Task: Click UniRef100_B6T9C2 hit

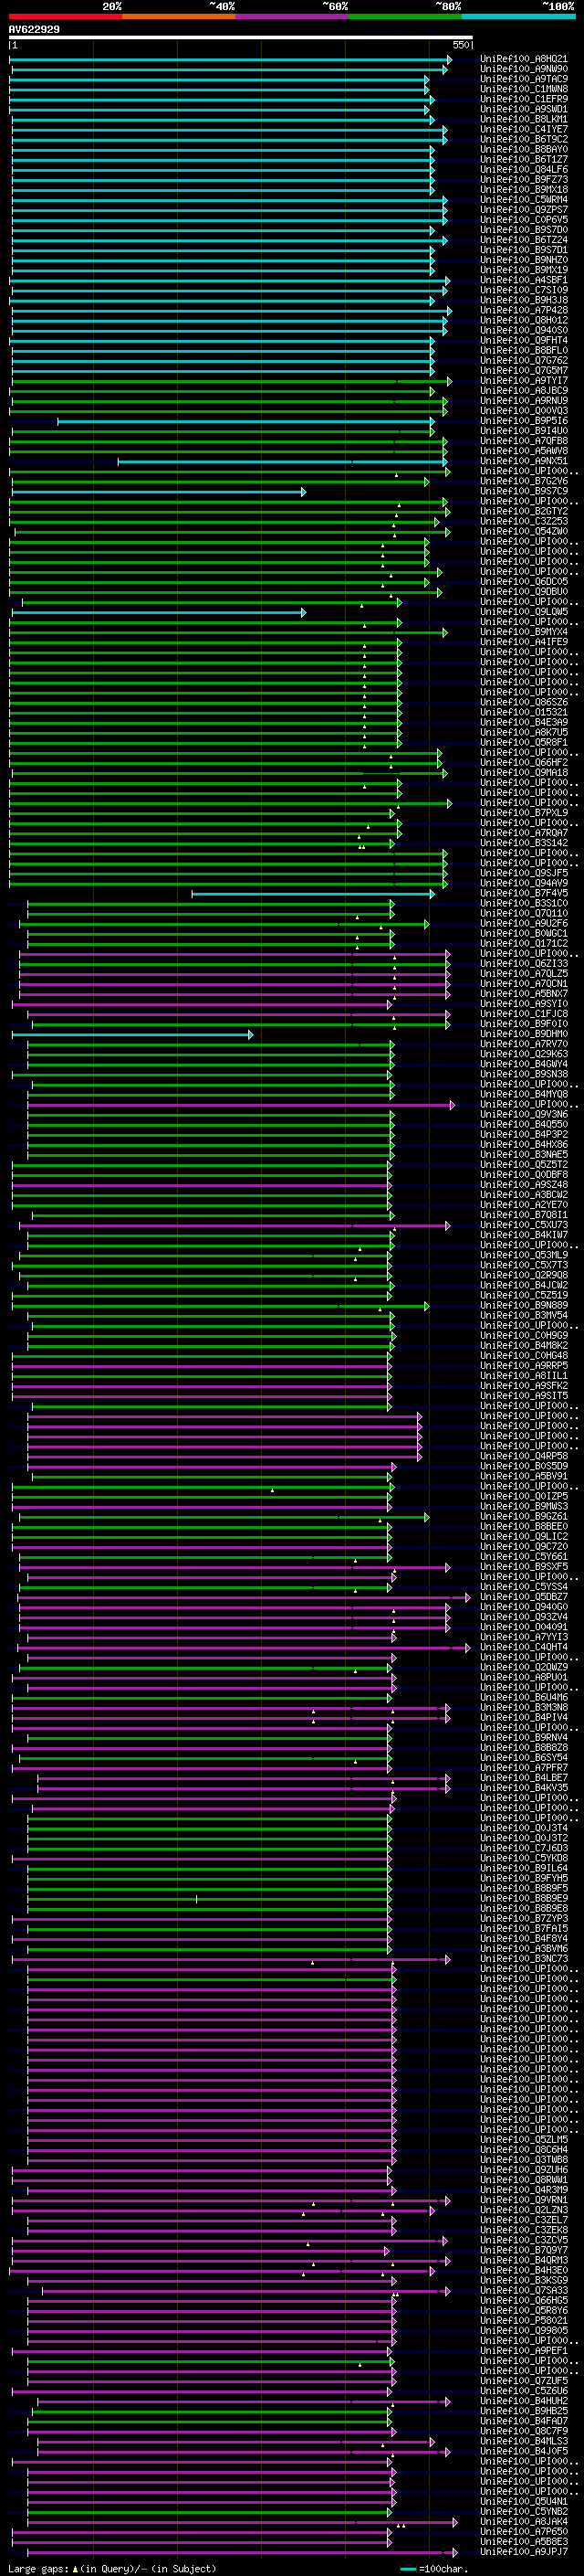Action: click(x=524, y=139)
